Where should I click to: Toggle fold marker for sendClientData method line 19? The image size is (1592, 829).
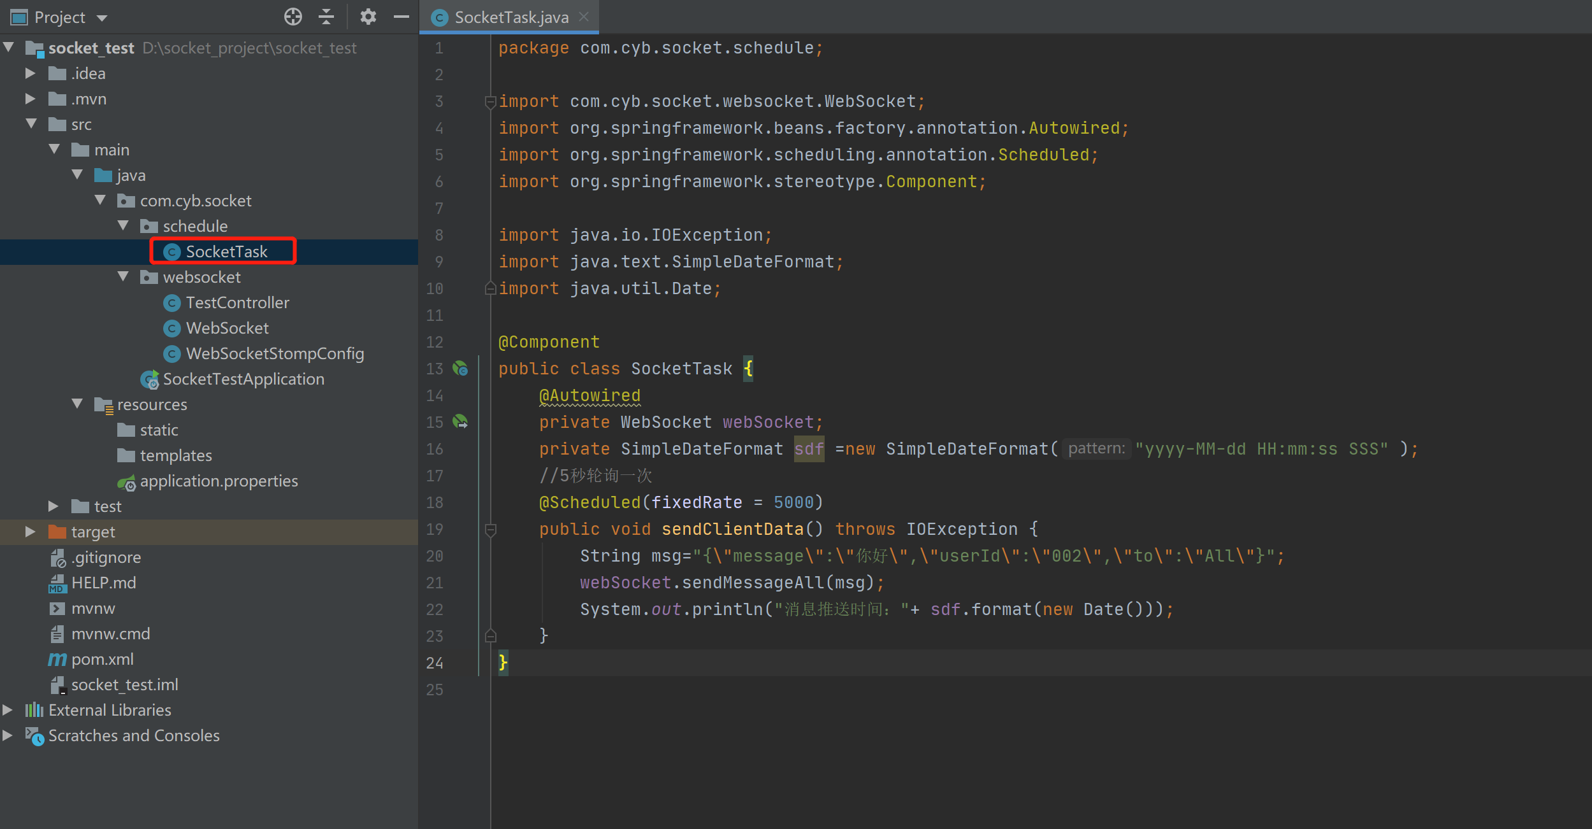point(490,530)
